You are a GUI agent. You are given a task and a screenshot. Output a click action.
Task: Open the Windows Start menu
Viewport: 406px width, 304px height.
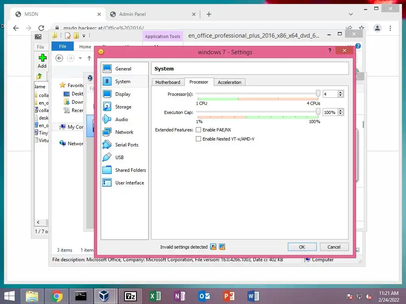pyautogui.click(x=10, y=296)
